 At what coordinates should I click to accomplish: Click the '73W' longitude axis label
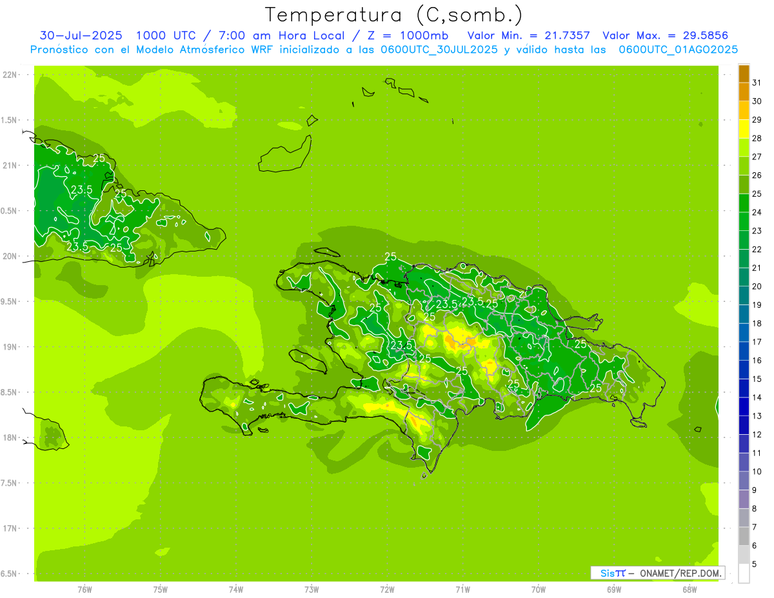(x=312, y=589)
